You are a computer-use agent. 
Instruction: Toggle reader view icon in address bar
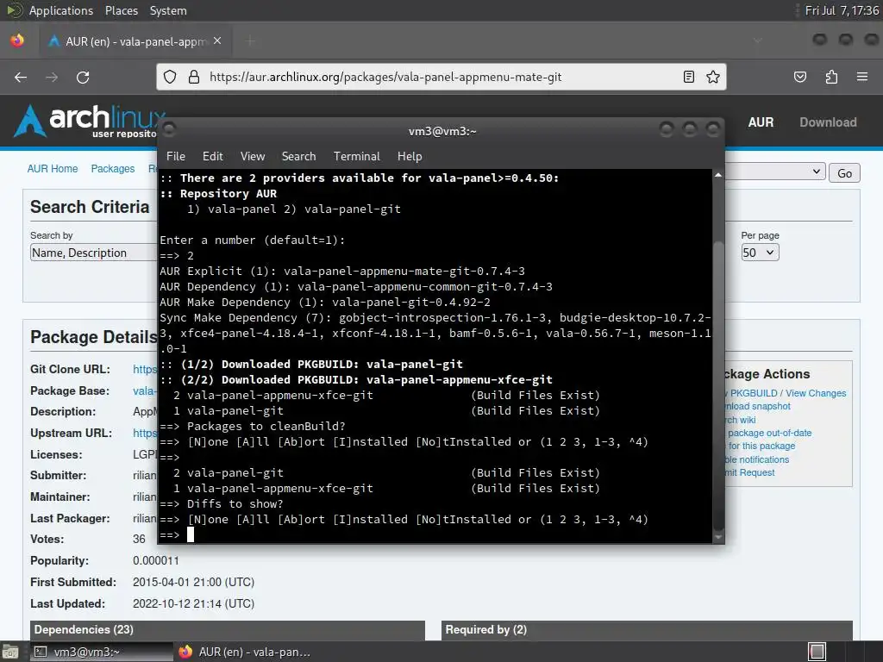(x=688, y=77)
